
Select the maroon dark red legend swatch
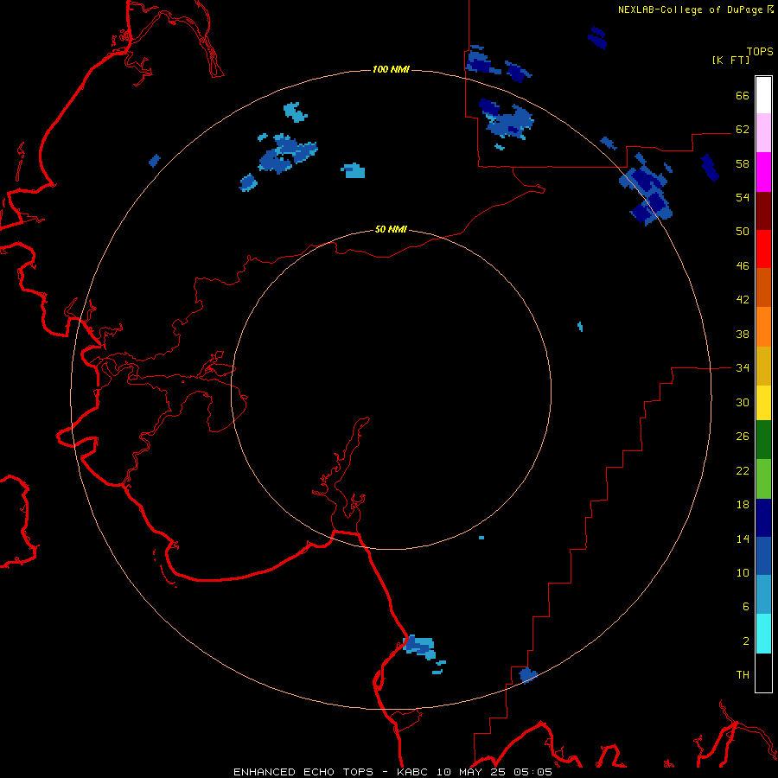pyautogui.click(x=763, y=211)
